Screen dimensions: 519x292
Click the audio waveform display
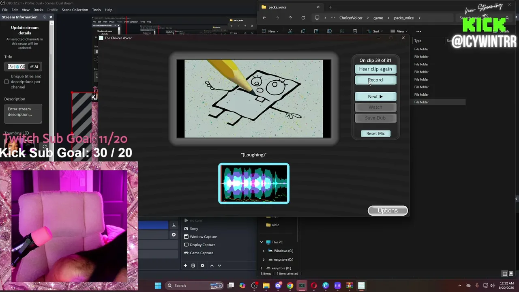254,183
